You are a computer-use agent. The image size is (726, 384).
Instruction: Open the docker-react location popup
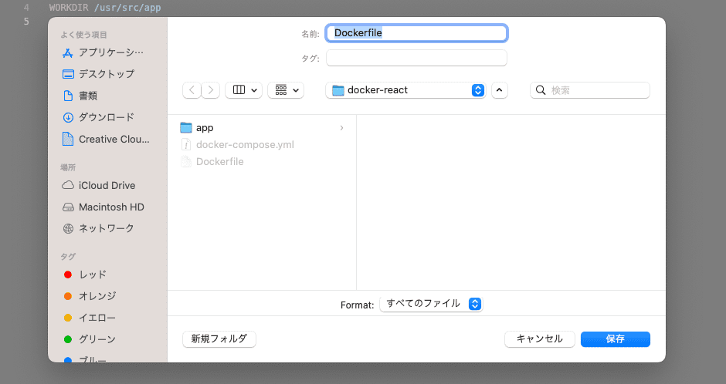click(406, 90)
